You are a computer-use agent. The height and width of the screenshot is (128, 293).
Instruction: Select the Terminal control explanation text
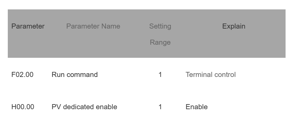[210, 75]
